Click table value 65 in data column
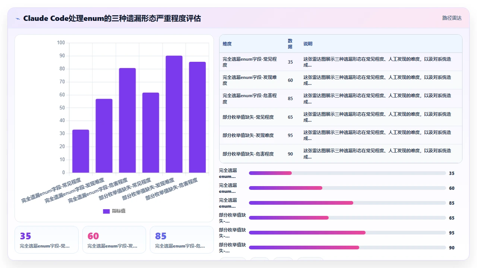The height and width of the screenshot is (268, 477). pos(290,117)
